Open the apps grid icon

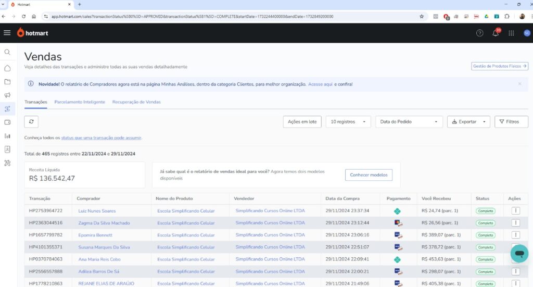[x=511, y=33]
